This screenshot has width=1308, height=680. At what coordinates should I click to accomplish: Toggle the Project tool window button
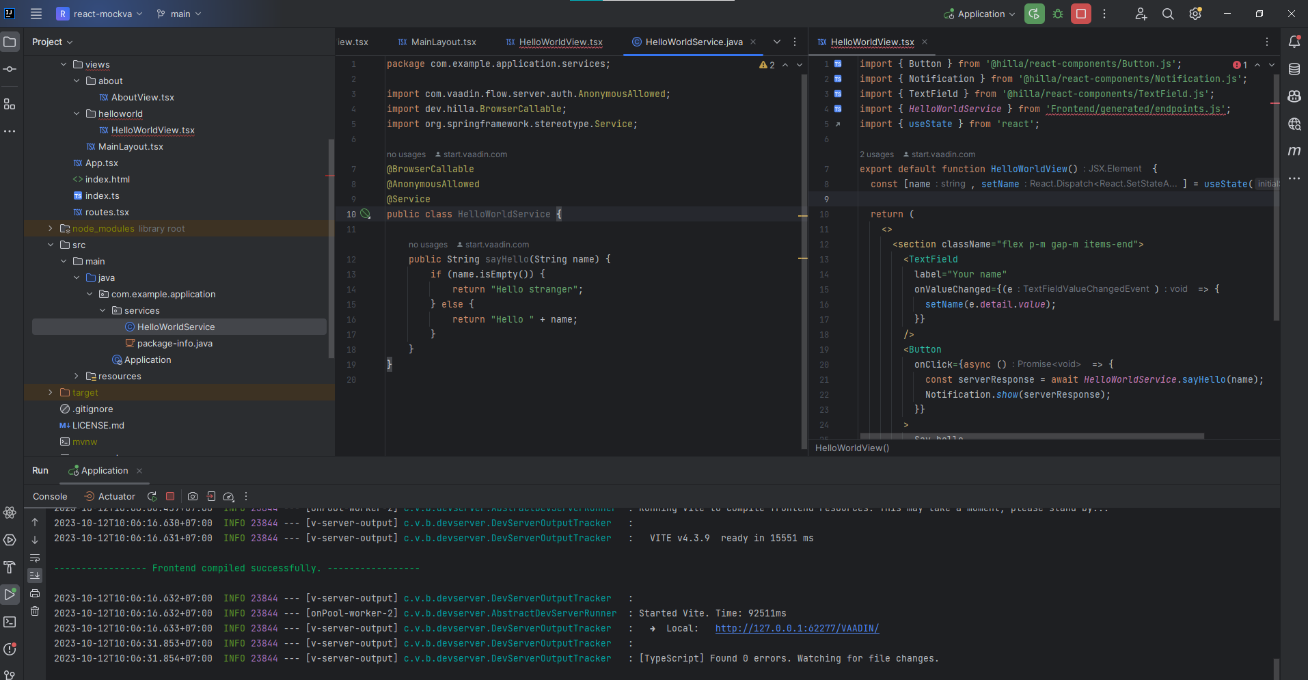[10, 42]
